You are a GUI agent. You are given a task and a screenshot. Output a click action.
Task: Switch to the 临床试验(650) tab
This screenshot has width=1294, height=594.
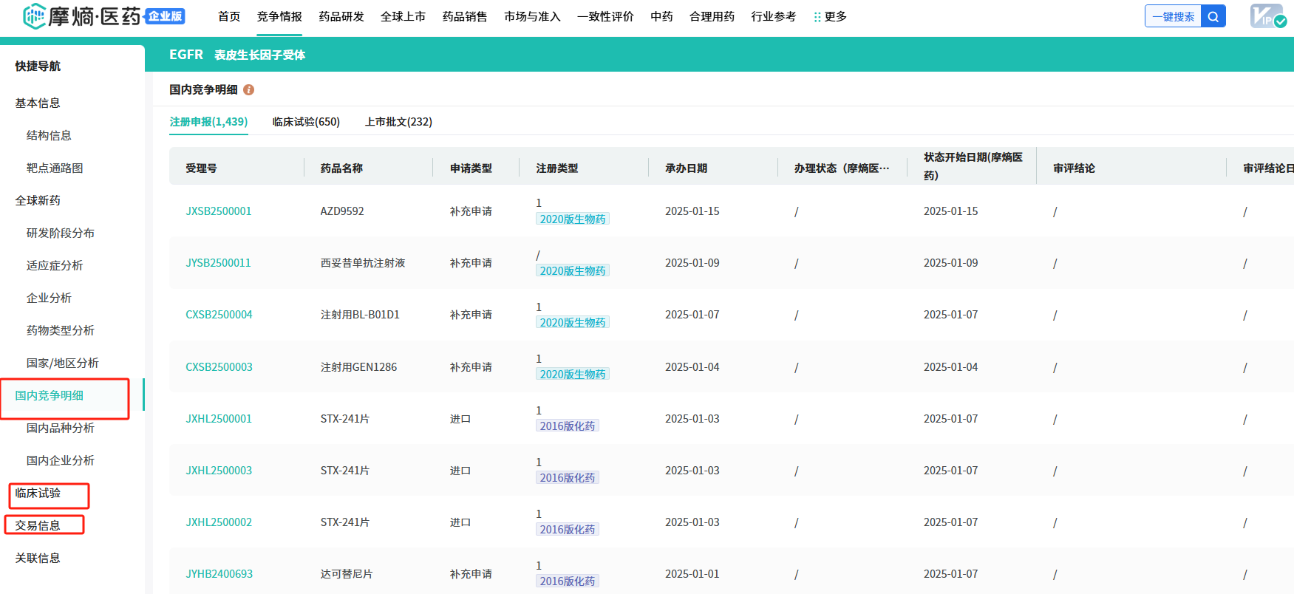tap(306, 122)
